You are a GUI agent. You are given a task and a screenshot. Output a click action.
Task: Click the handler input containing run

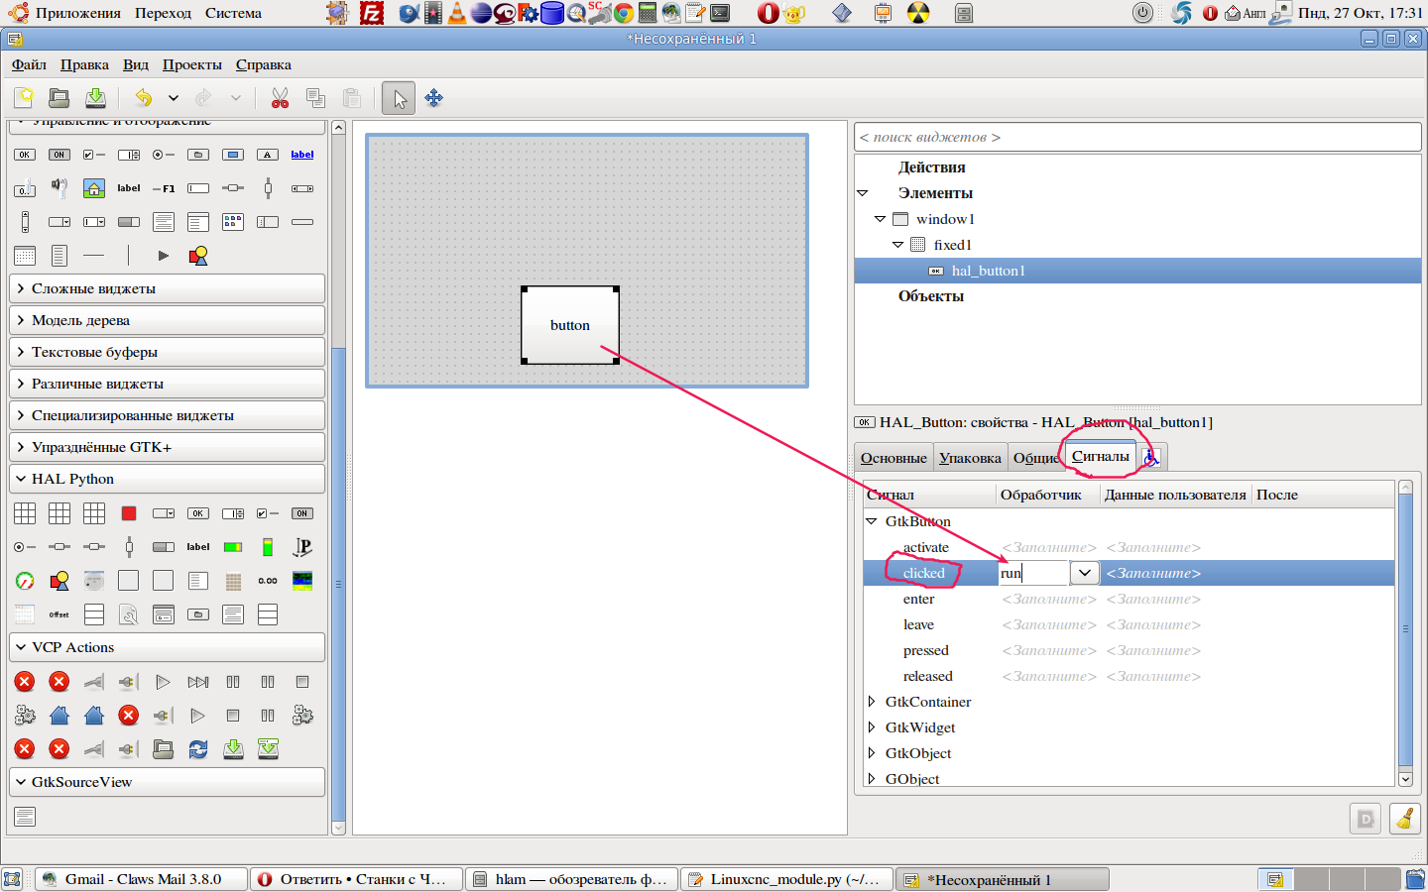1033,573
